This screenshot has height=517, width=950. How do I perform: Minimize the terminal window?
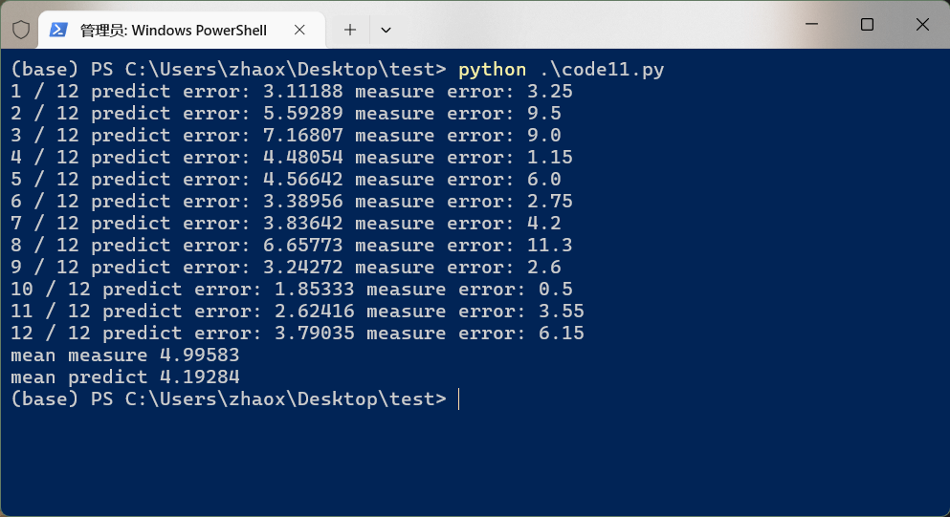click(812, 24)
